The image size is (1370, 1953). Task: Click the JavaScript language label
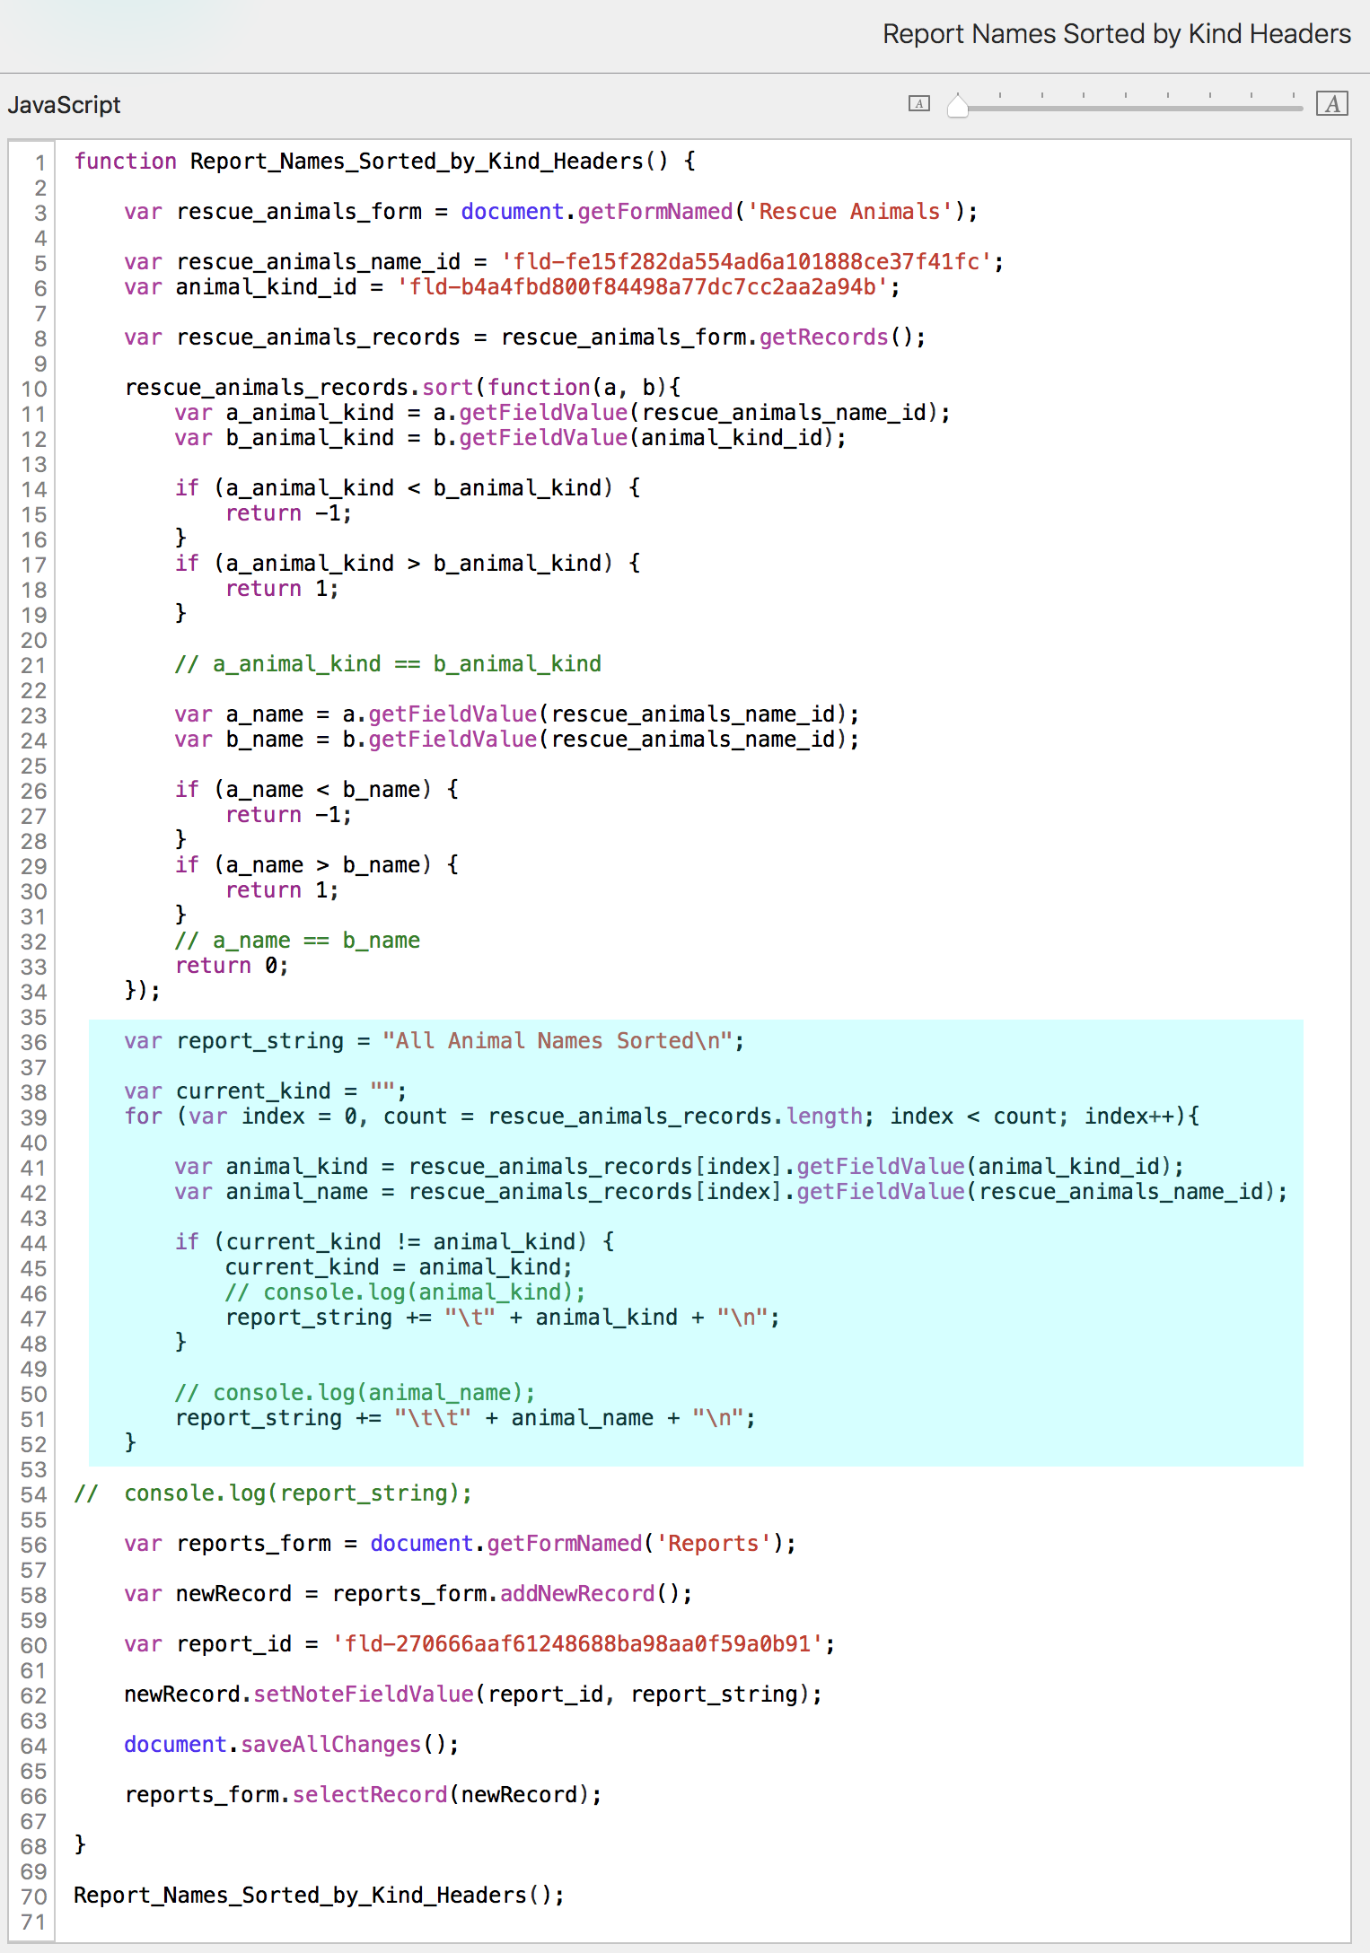click(64, 105)
